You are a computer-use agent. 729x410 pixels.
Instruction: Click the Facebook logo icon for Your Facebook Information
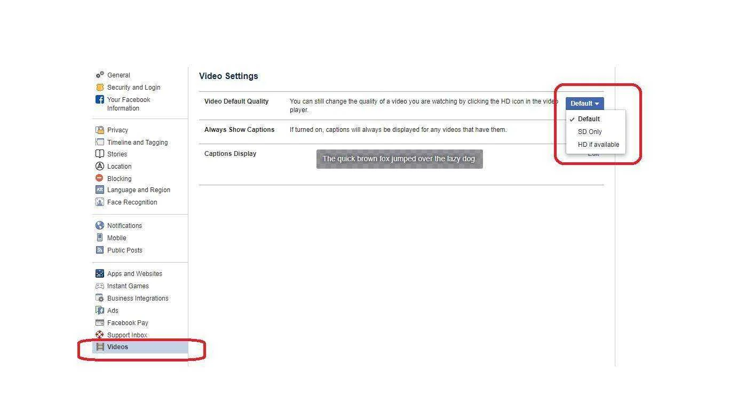[100, 99]
